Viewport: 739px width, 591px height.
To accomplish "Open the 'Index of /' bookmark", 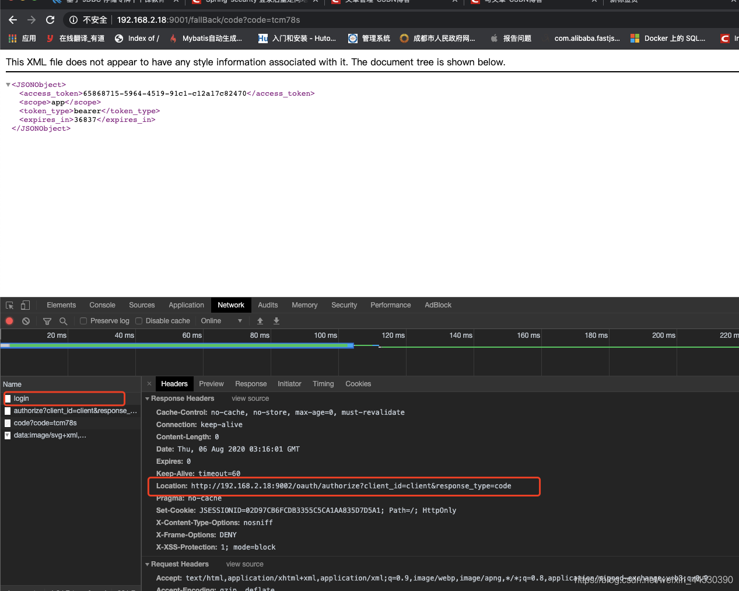I will [136, 39].
